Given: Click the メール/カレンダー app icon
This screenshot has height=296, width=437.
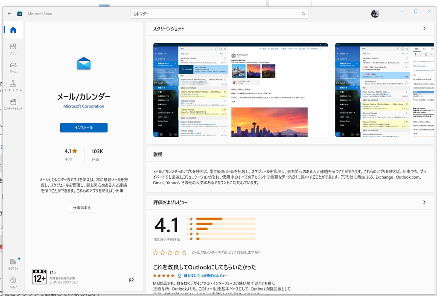Looking at the screenshot, I should (84, 63).
